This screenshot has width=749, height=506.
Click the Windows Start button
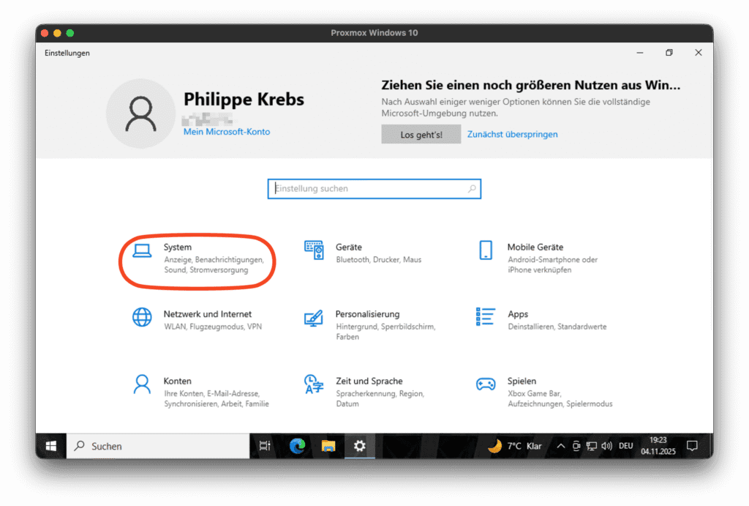click(51, 446)
